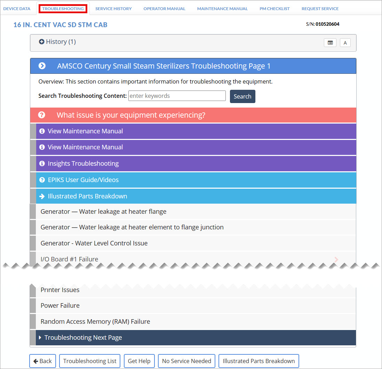
Task: Open the Maintenance Manual tab
Action: [222, 9]
